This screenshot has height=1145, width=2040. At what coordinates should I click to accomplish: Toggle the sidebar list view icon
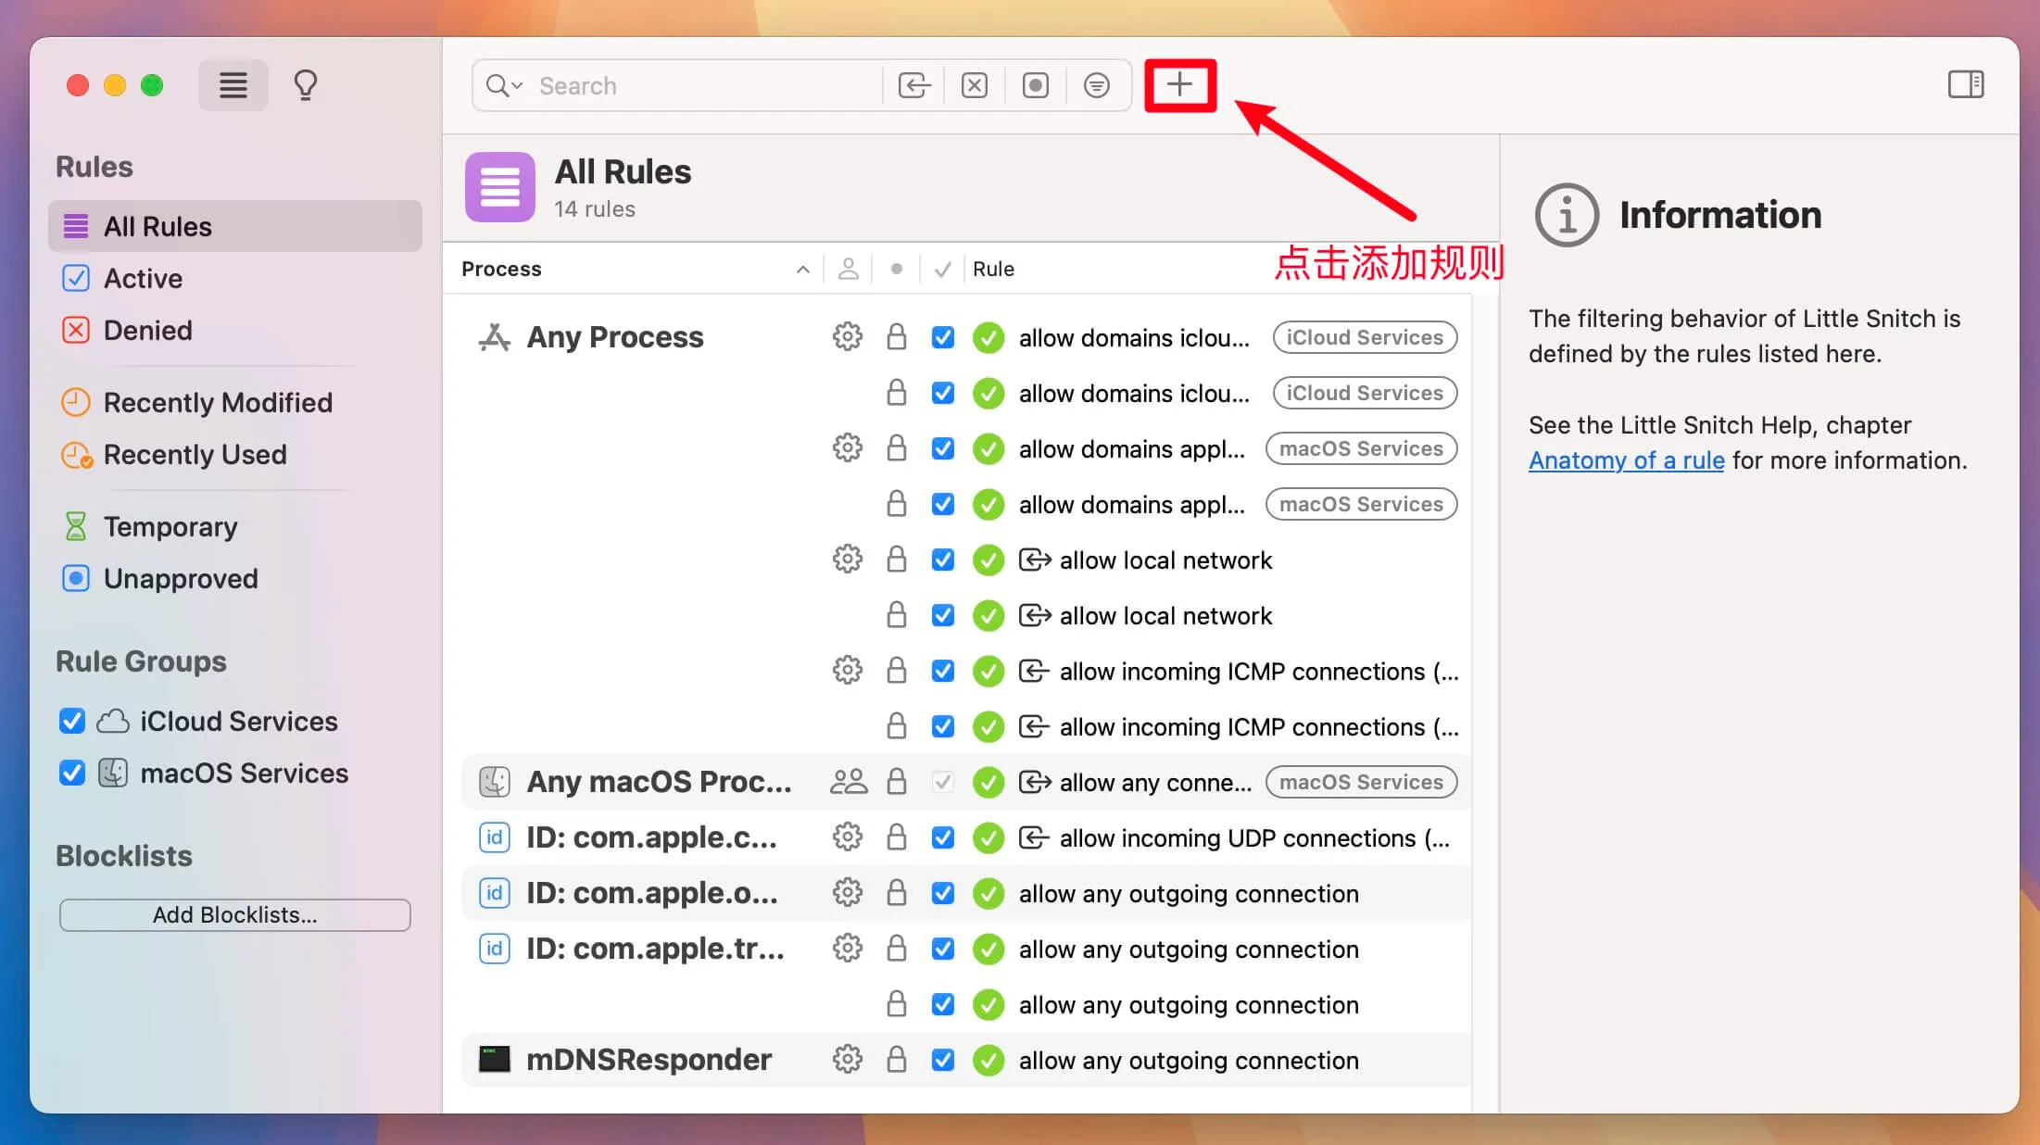233,85
